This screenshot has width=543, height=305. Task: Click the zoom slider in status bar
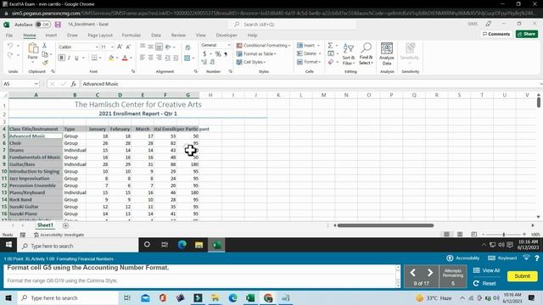click(x=504, y=235)
